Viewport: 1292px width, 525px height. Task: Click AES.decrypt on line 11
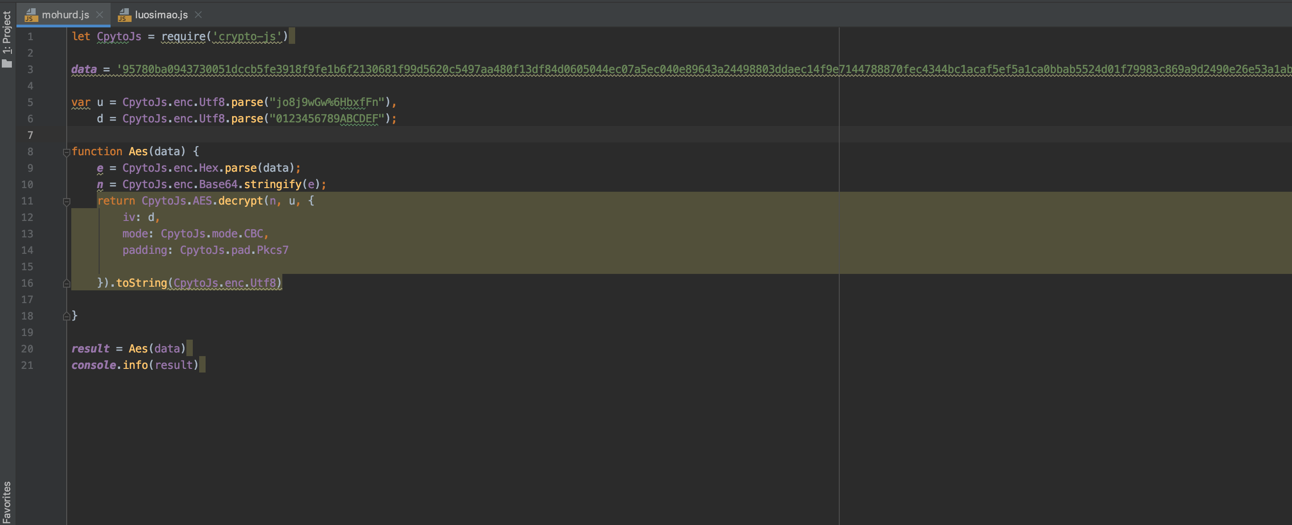227,201
